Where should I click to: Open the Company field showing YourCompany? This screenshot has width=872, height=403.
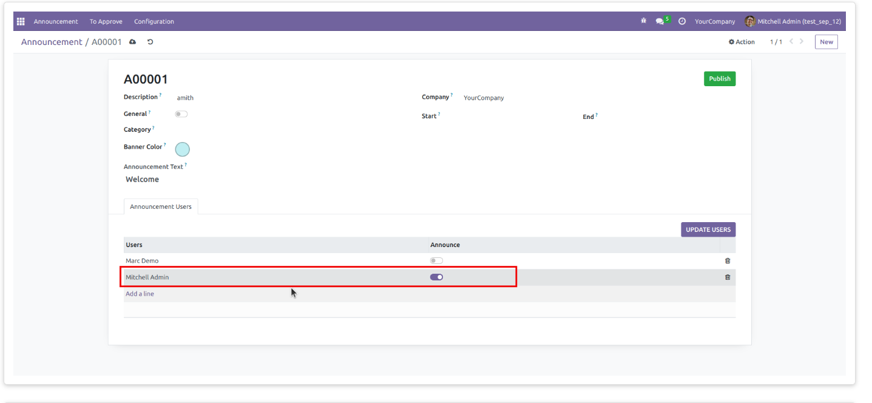pyautogui.click(x=484, y=98)
